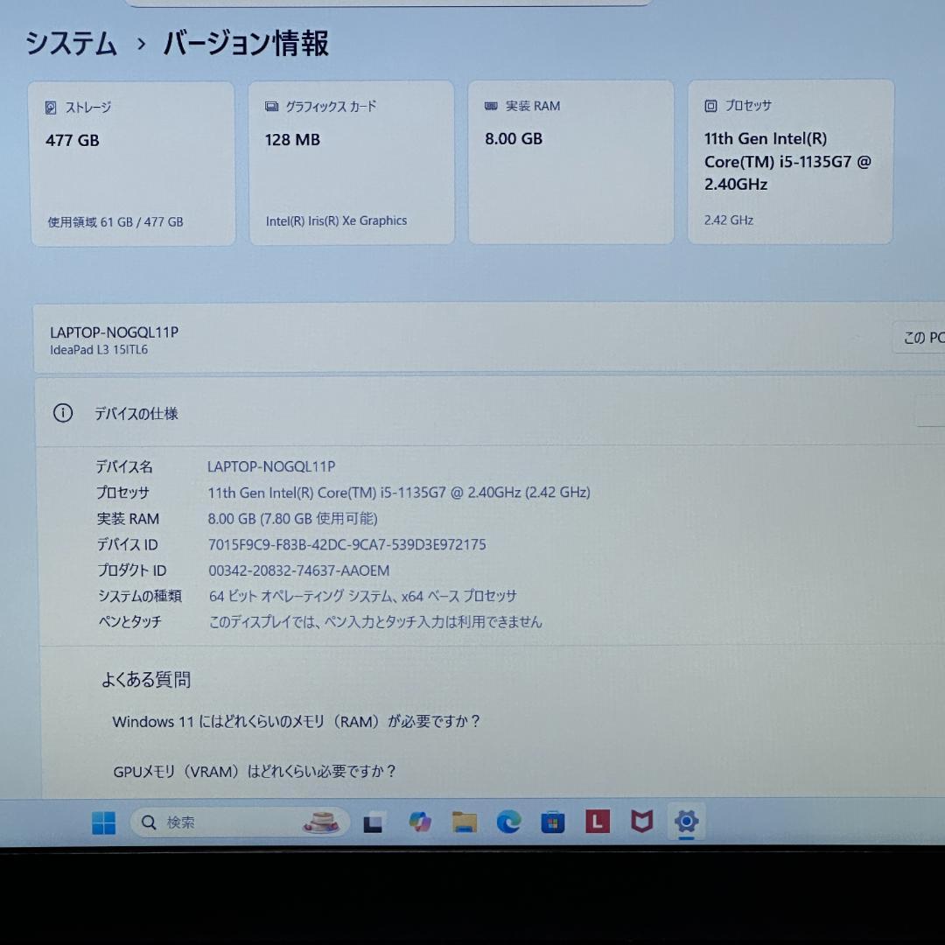945x945 pixels.
Task: Click the processor icon on the プロセッサ card
Action: tap(709, 105)
